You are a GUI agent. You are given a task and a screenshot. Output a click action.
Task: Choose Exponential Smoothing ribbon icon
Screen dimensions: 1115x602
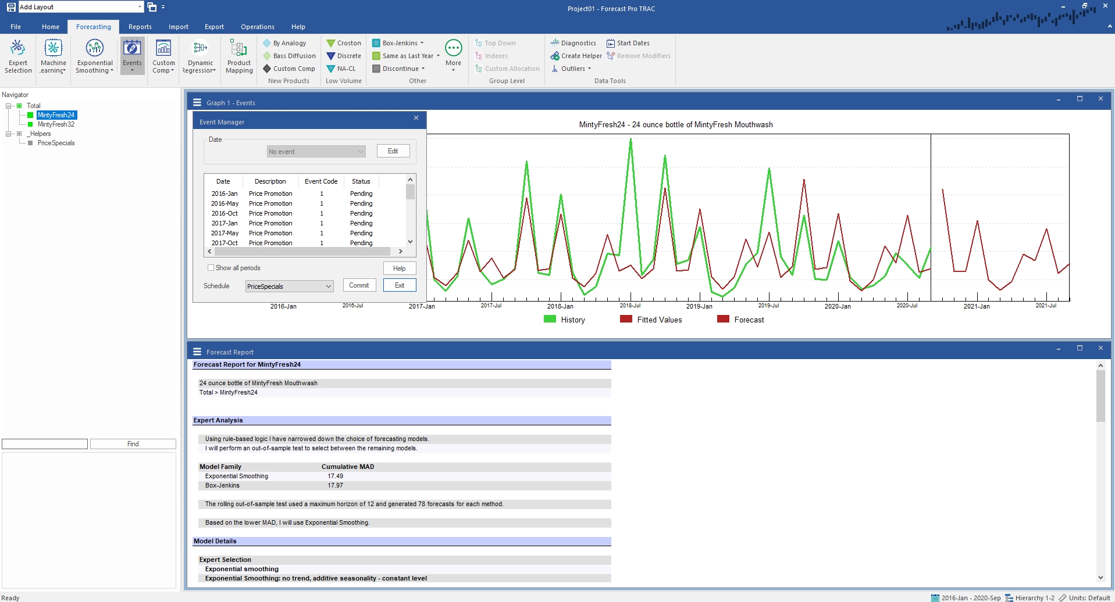pyautogui.click(x=95, y=56)
